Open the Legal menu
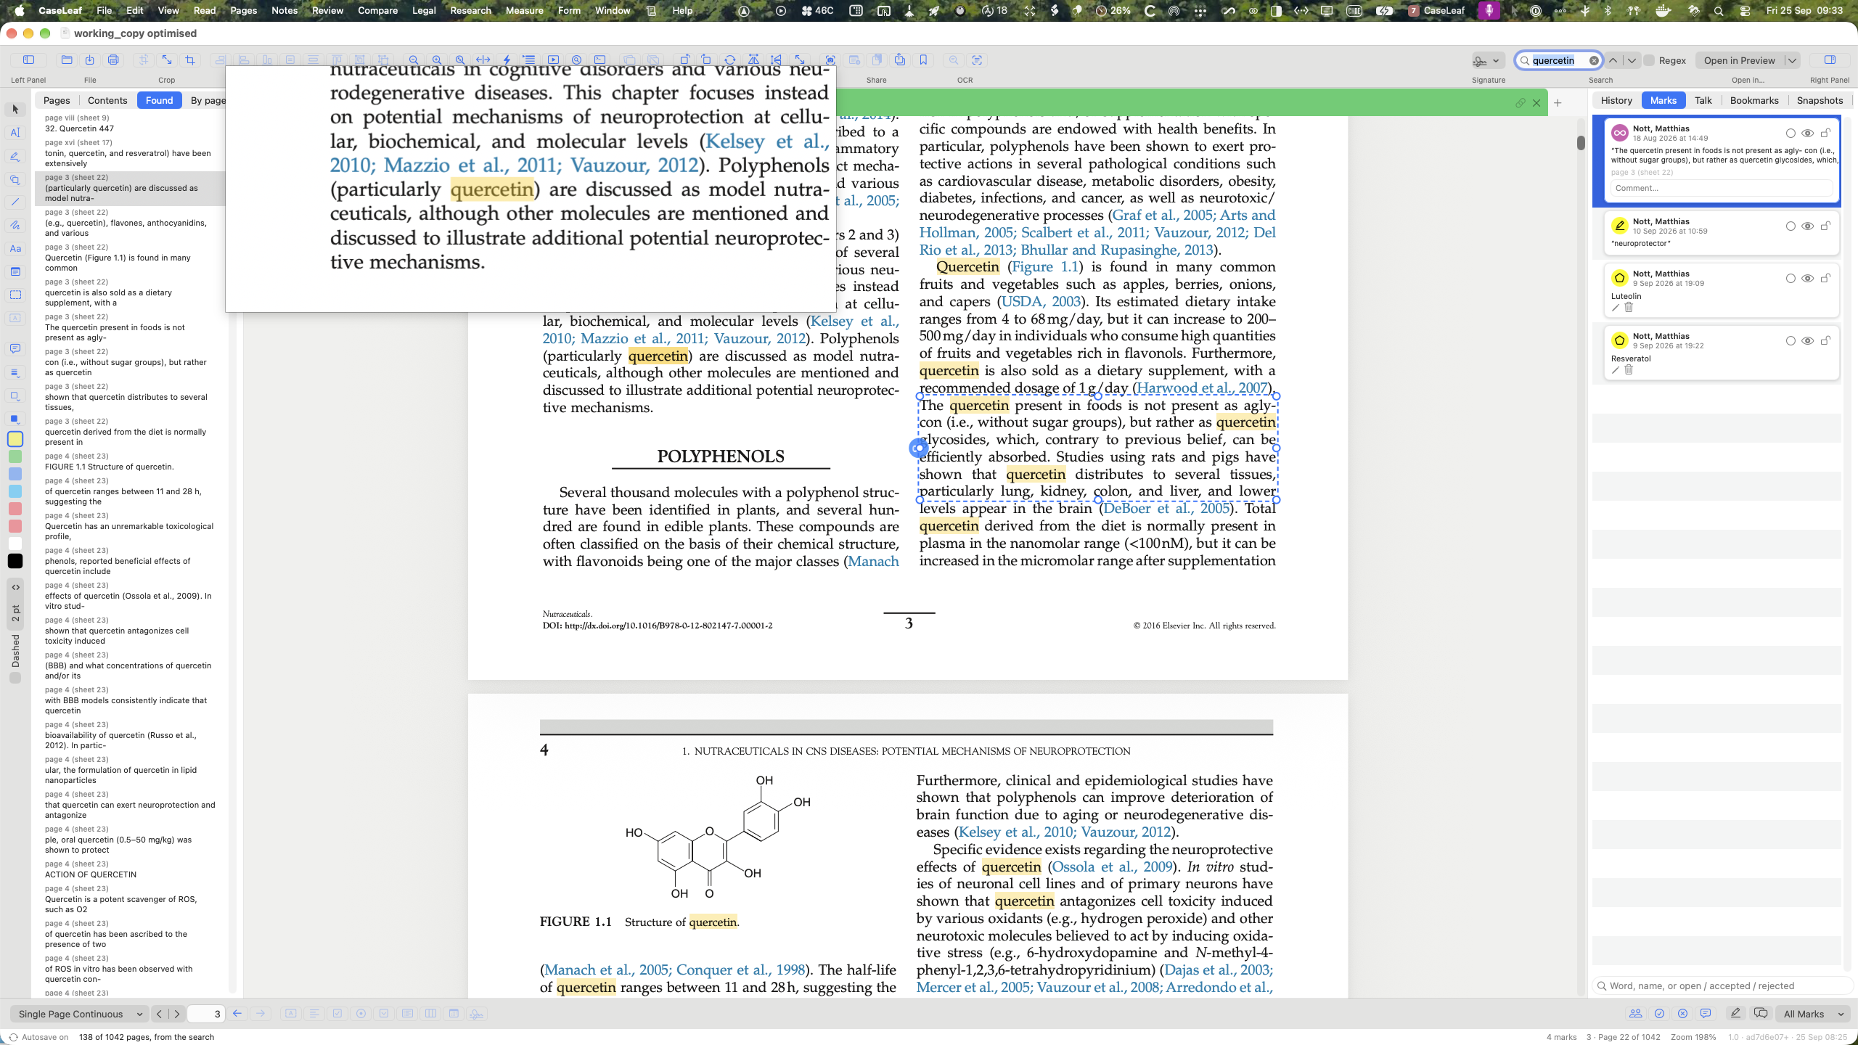Image resolution: width=1858 pixels, height=1045 pixels. pyautogui.click(x=424, y=11)
